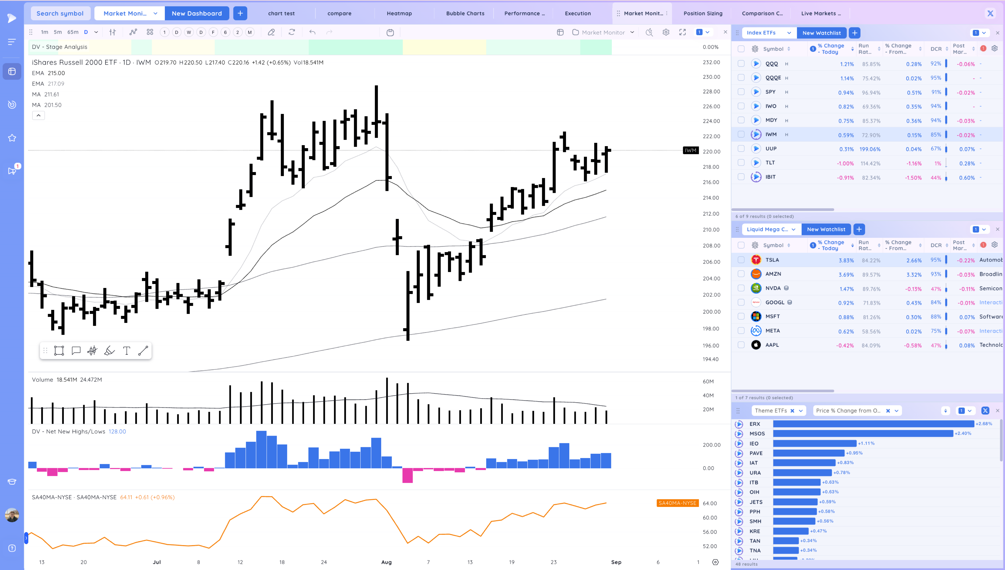Open chart settings gear in toolbar

(666, 32)
